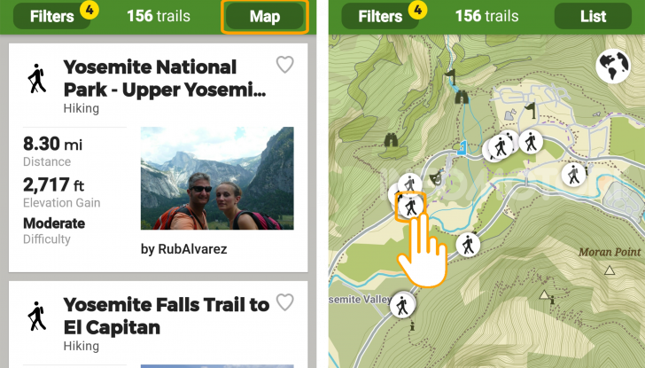This screenshot has height=368, width=645.
Task: Open the trail photo by RubAlvarez
Action: 216,178
